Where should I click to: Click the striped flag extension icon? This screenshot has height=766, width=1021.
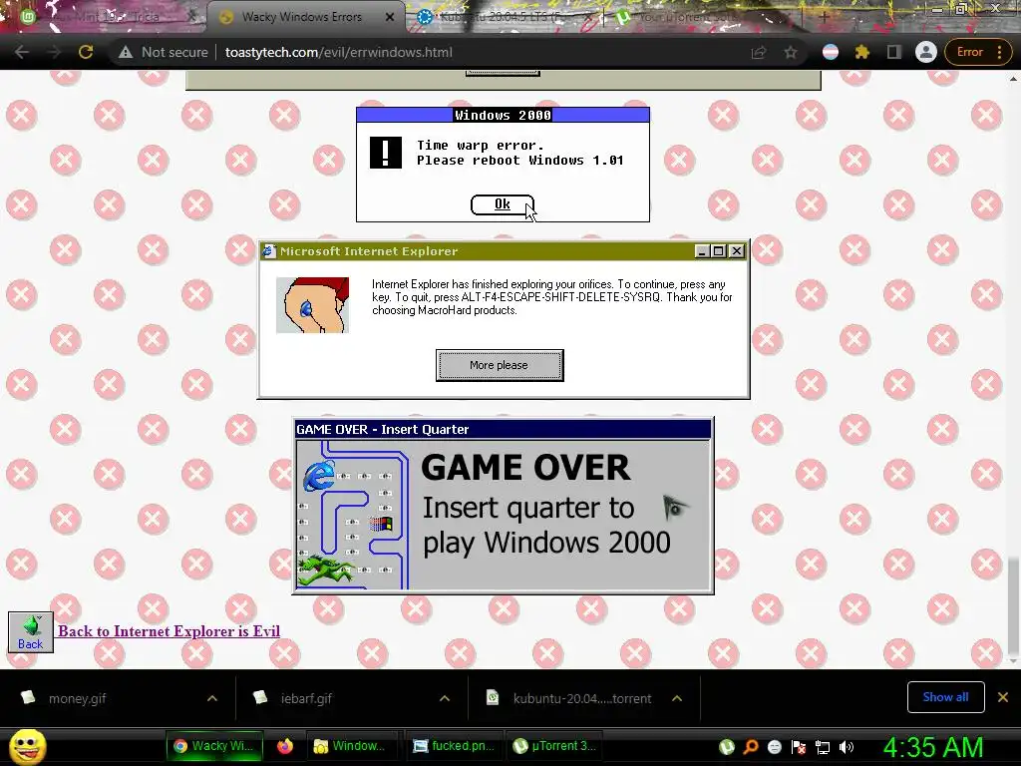tap(831, 52)
